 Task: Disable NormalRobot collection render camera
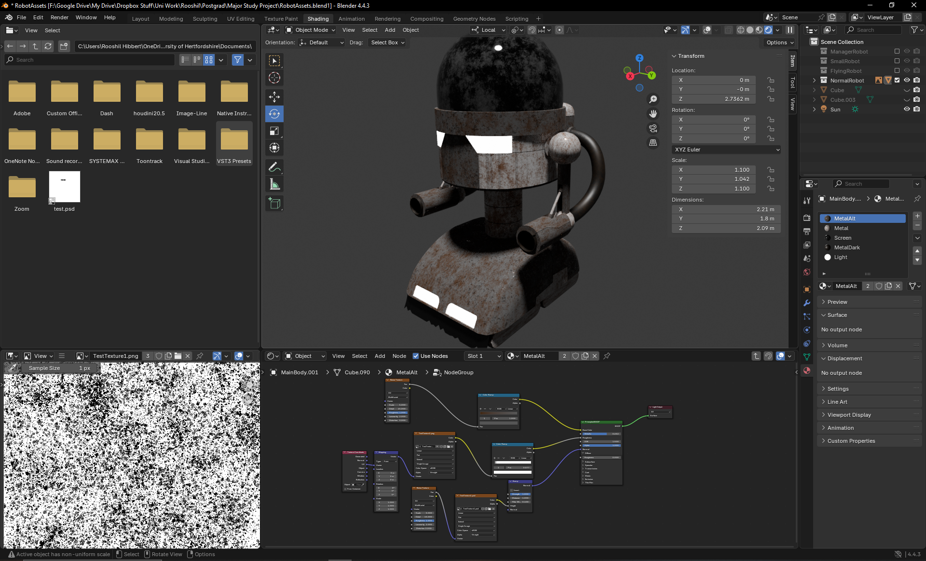[x=917, y=81]
